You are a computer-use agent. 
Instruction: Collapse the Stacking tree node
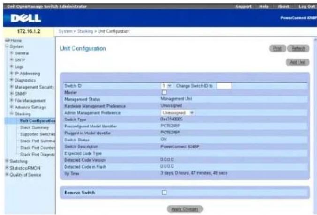12,114
